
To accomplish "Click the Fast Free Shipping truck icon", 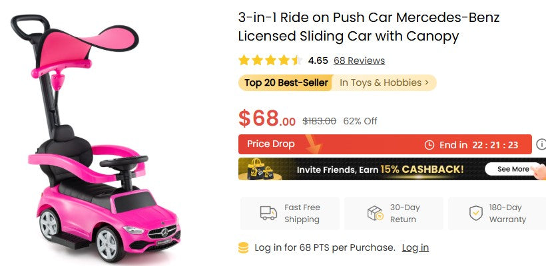I will tap(268, 213).
